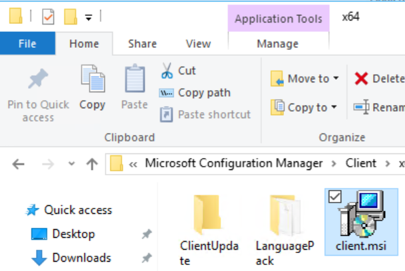
Task: Open the Manage tab under Application Tools
Action: (x=277, y=44)
